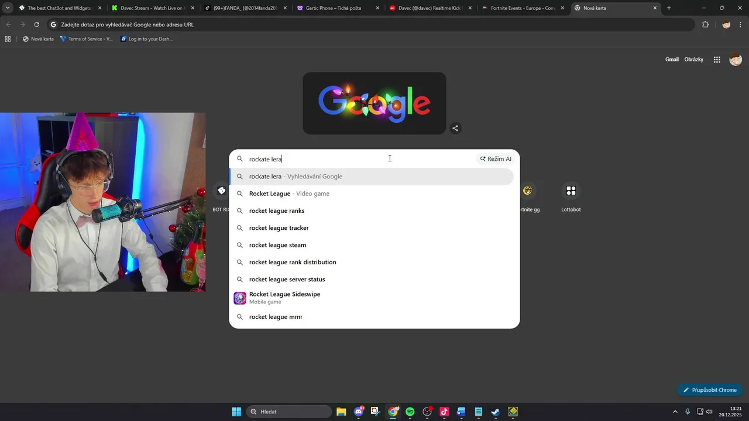Image resolution: width=749 pixels, height=421 pixels.
Task: Click the taskbar Hledat search box
Action: [x=289, y=412]
